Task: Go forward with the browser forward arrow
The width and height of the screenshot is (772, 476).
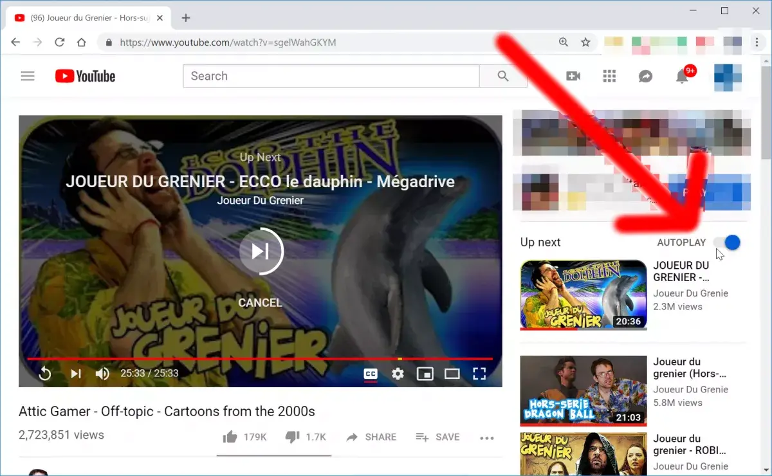Action: tap(38, 42)
